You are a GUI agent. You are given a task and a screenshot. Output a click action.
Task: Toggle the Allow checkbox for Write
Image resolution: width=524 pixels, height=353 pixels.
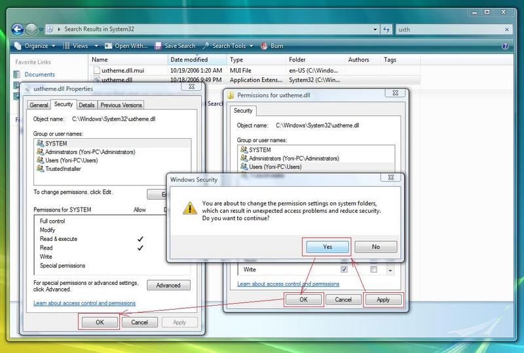(344, 269)
